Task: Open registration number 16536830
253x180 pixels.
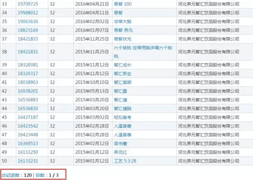Action: tap(28, 108)
